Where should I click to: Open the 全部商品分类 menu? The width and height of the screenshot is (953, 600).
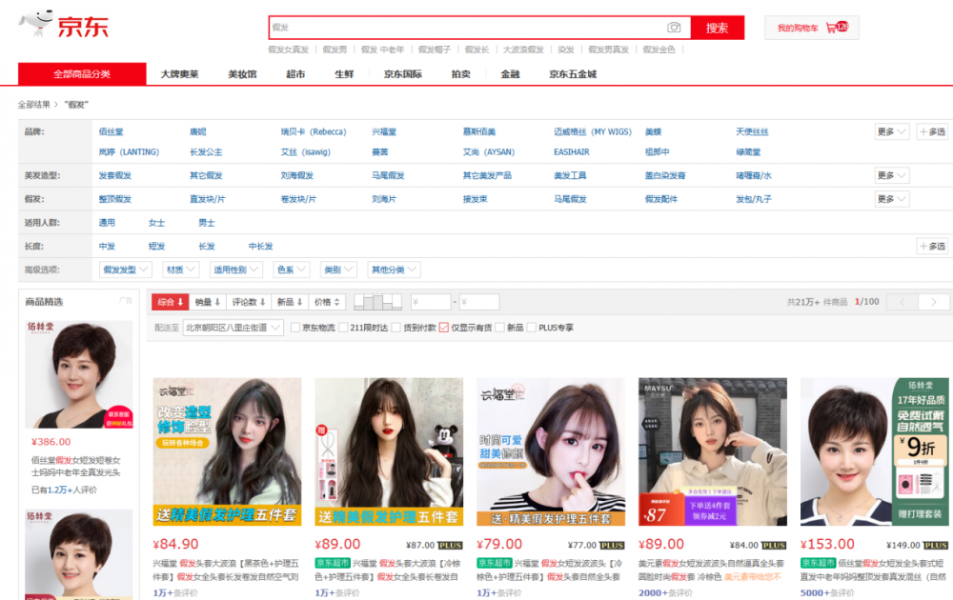click(82, 74)
